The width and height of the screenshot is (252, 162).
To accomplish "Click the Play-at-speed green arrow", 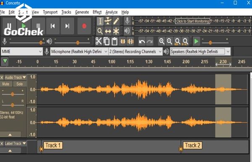I will pos(196,42).
